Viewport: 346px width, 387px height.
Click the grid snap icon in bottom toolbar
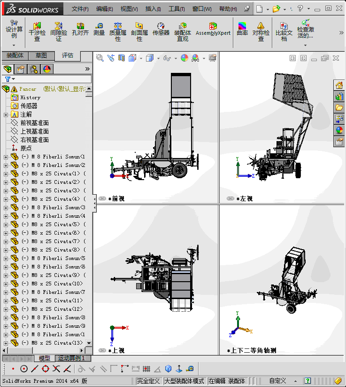pyautogui.click(x=146, y=369)
